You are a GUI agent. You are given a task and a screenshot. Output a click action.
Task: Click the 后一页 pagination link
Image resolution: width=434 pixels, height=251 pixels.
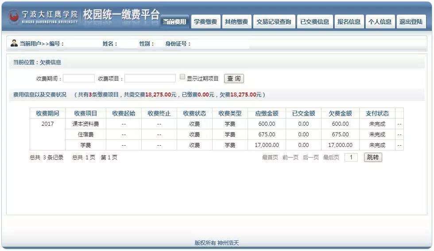point(311,158)
